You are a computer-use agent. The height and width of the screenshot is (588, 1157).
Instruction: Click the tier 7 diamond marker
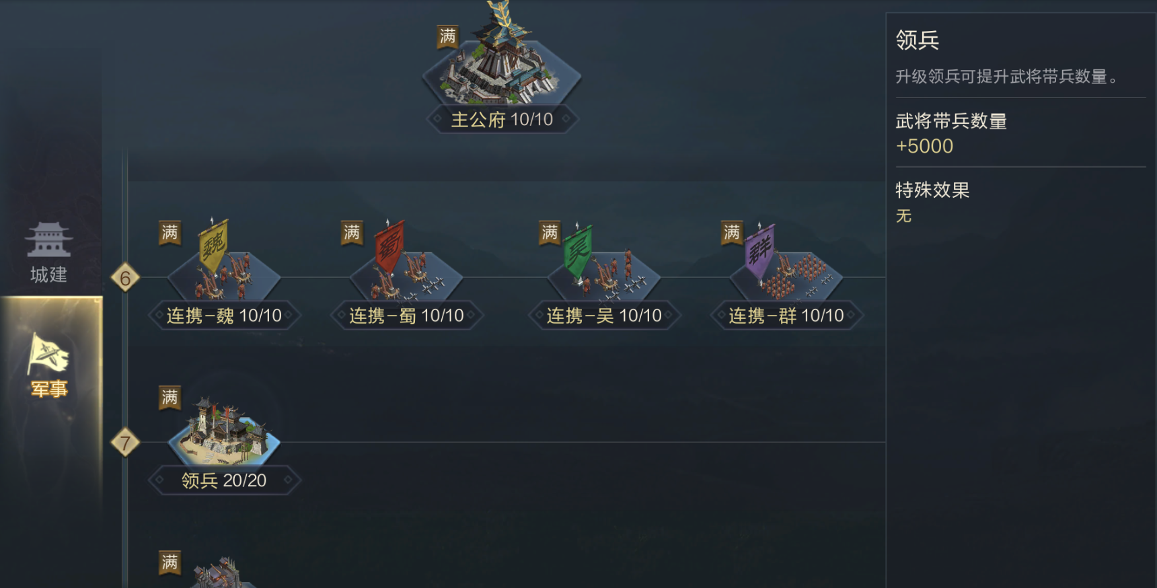coord(125,443)
